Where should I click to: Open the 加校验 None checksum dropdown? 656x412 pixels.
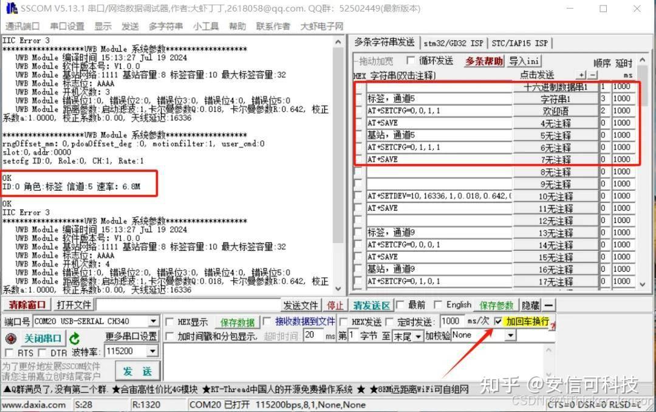(511, 335)
